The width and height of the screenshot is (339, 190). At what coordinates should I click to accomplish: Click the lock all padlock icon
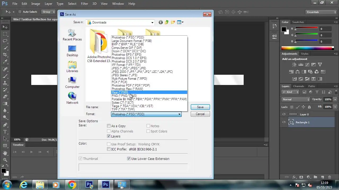click(x=309, y=107)
